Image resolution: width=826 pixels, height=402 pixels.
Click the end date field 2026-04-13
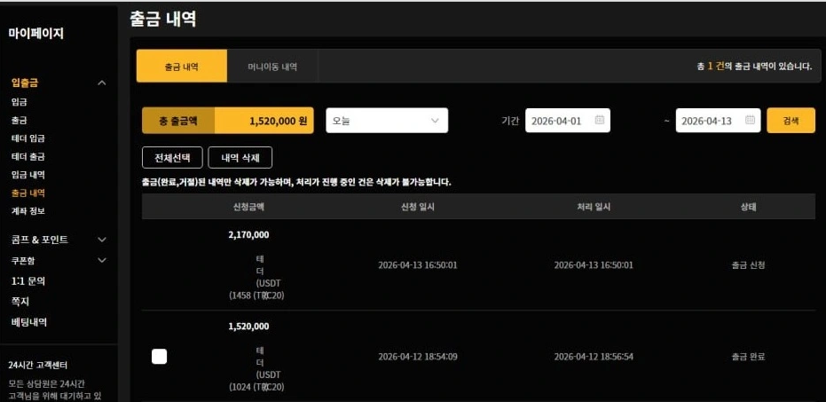(x=708, y=121)
